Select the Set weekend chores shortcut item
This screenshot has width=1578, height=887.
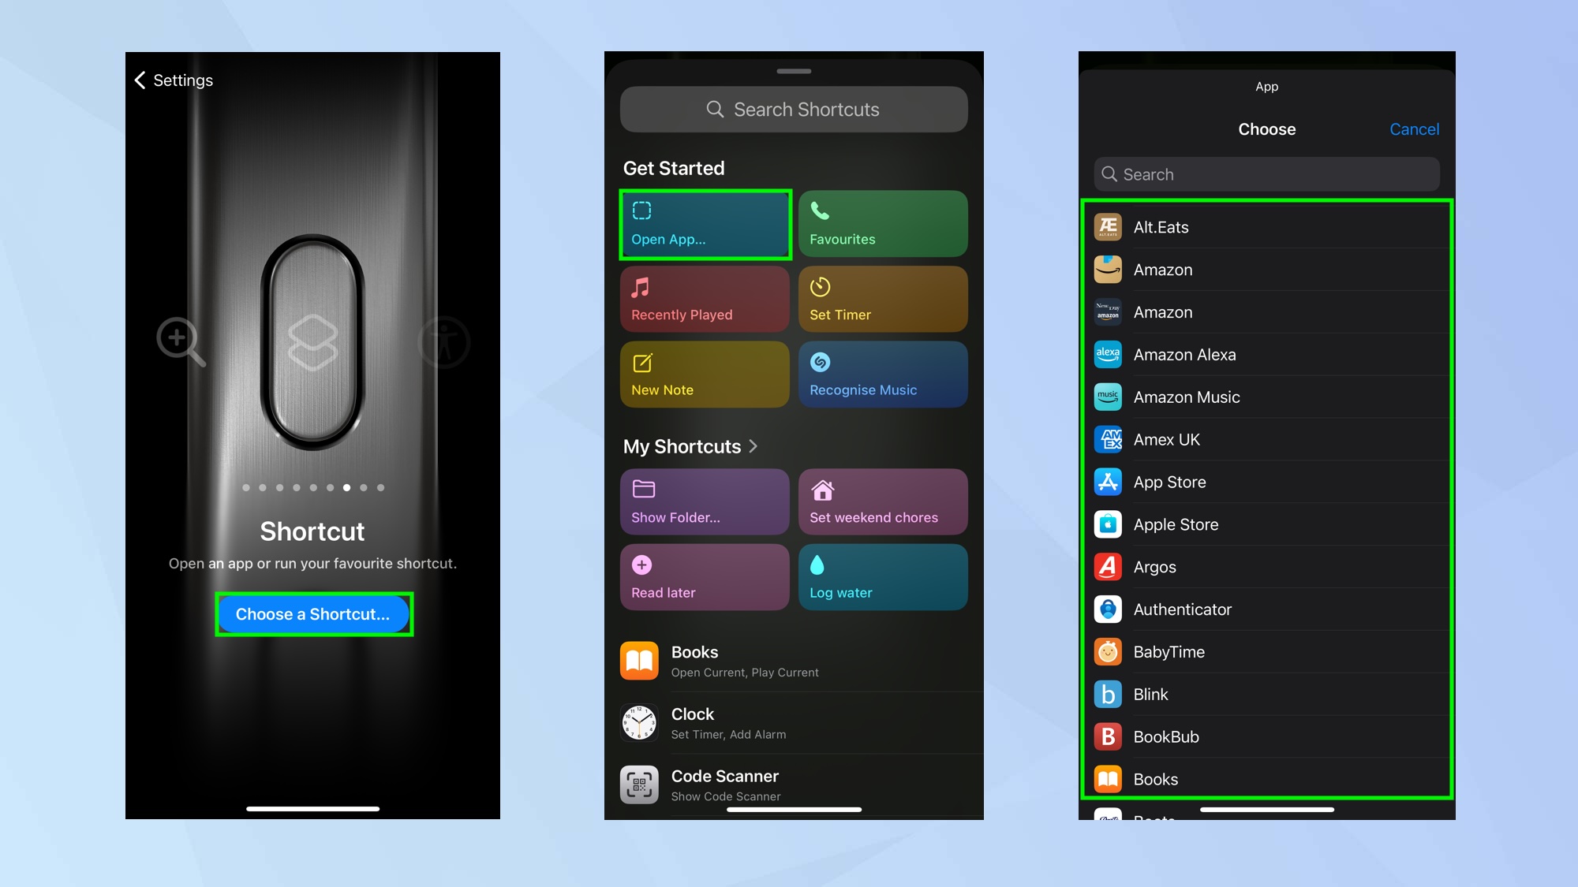pyautogui.click(x=881, y=501)
